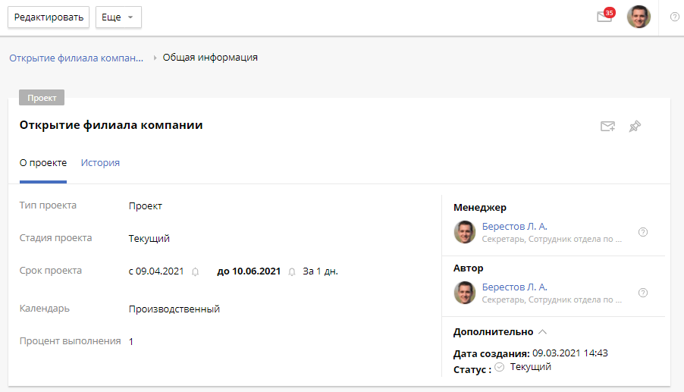684x392 pixels.
Task: Click the bell next to start date 09.04.2021
Action: [195, 271]
